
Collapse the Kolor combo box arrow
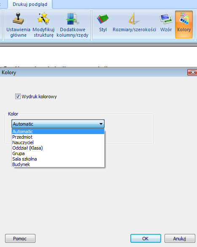(101, 124)
